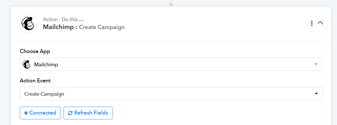The image size is (337, 125).
Task: Expand the Action Event dropdown arrow
Action: [316, 94]
